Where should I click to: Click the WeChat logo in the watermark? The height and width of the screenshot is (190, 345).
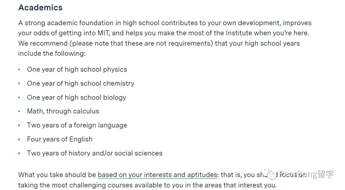coord(272,174)
